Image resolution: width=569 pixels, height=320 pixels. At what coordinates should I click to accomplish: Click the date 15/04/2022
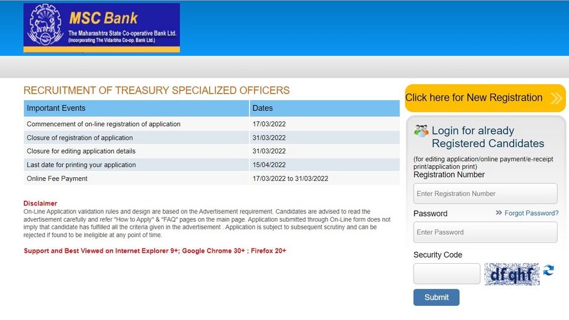(x=269, y=165)
